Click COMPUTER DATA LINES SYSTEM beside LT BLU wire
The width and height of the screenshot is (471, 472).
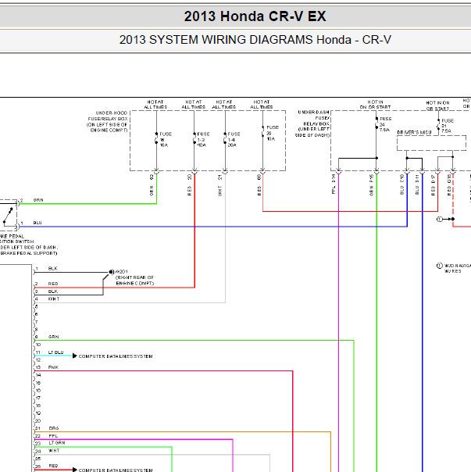pos(116,356)
